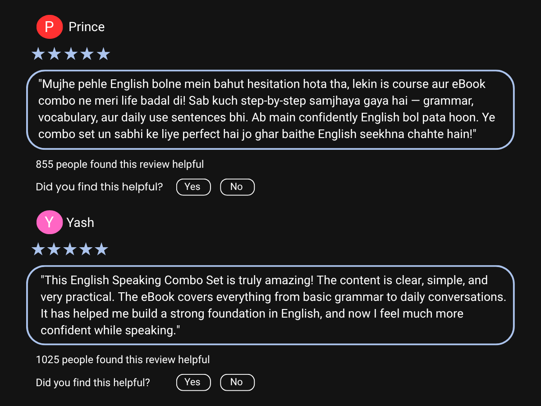Click Yash's English Speaking Combo review box
The image size is (541, 406).
coord(270,305)
